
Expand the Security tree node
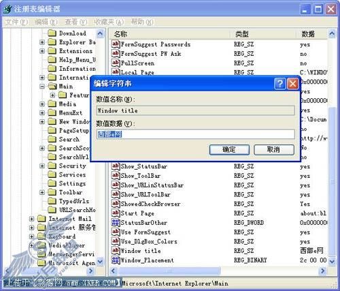tap(42, 166)
